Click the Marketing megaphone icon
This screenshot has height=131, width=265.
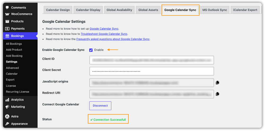[x=7, y=107]
